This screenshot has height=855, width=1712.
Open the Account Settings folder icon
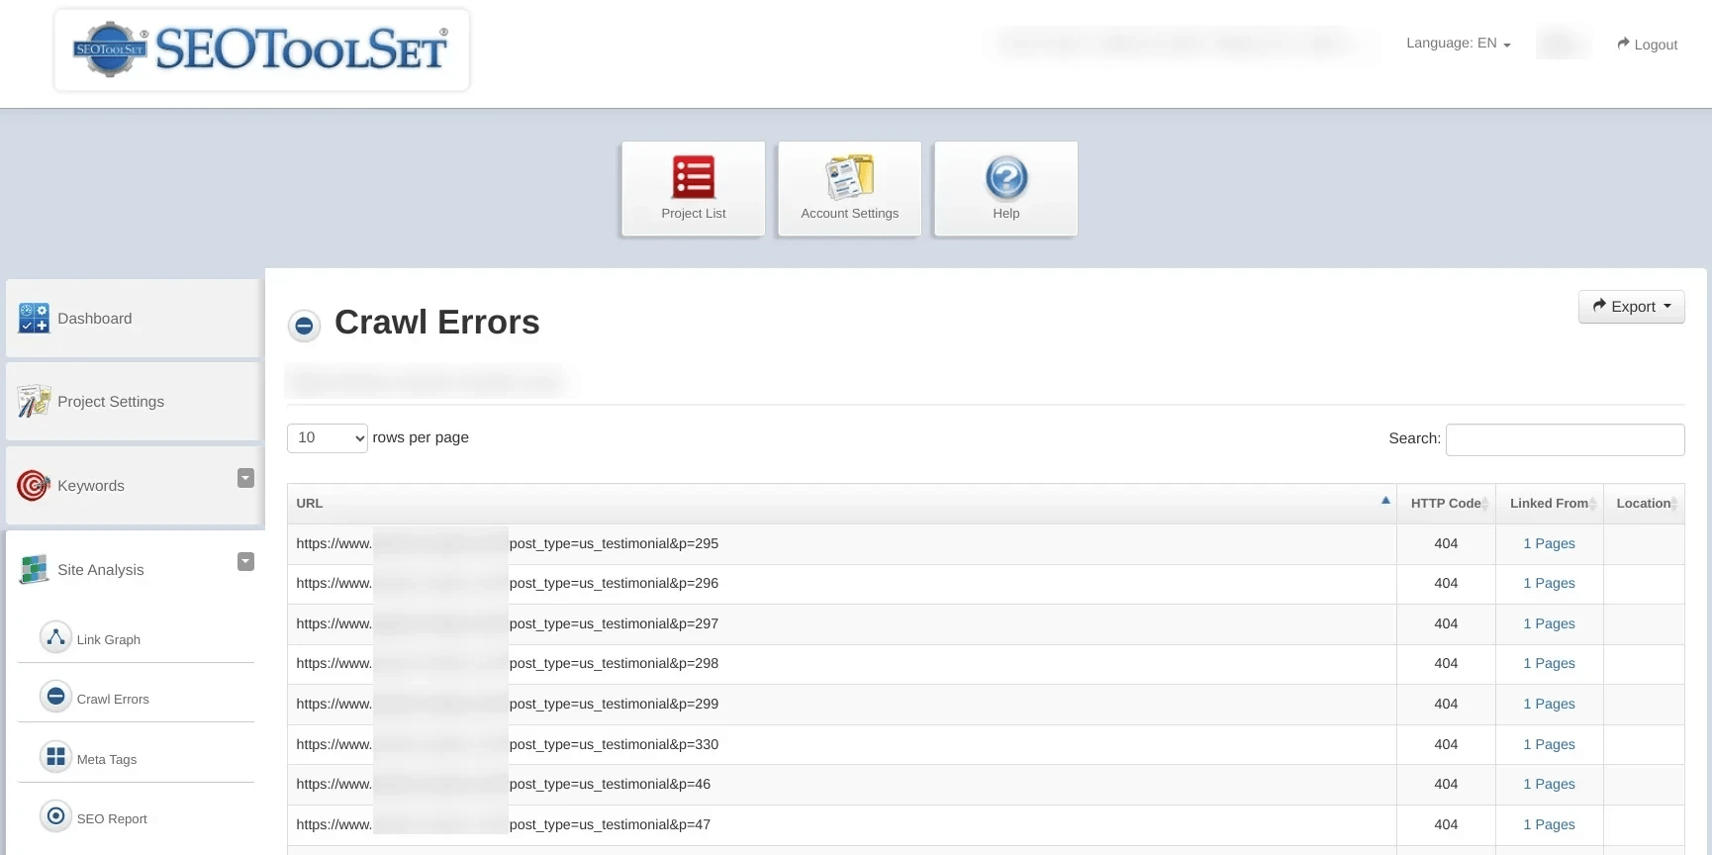[x=850, y=177]
